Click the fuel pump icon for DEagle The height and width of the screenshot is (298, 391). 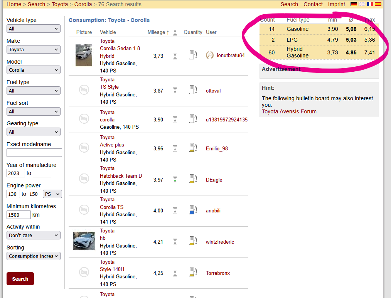click(193, 179)
